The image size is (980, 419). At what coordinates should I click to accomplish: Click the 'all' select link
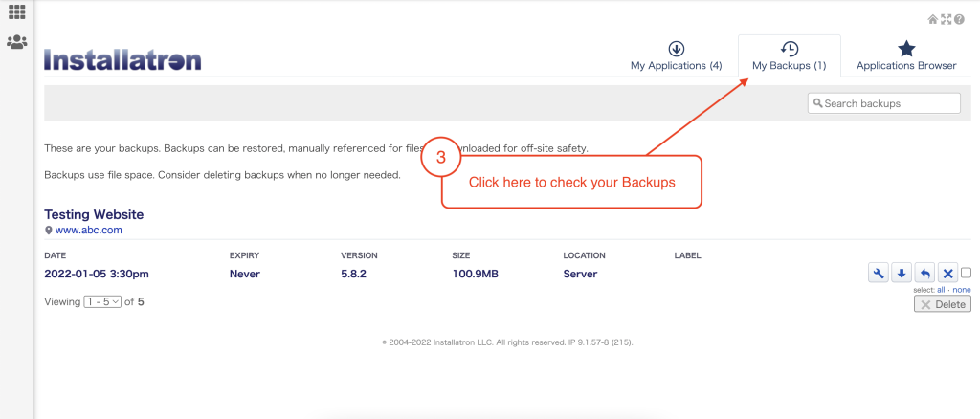[941, 290]
